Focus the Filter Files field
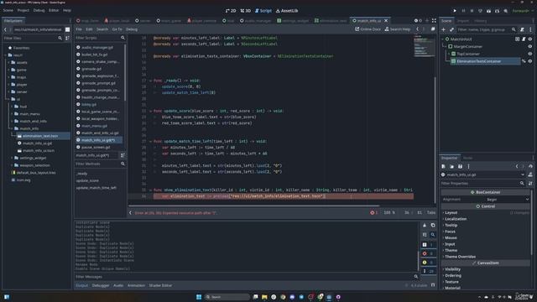This screenshot has height=302, width=537. tap(33, 38)
